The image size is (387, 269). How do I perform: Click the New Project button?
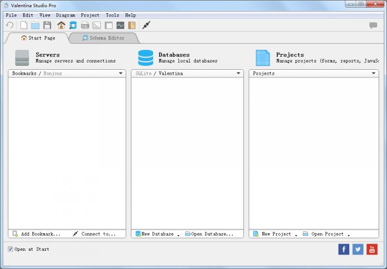pyautogui.click(x=272, y=234)
